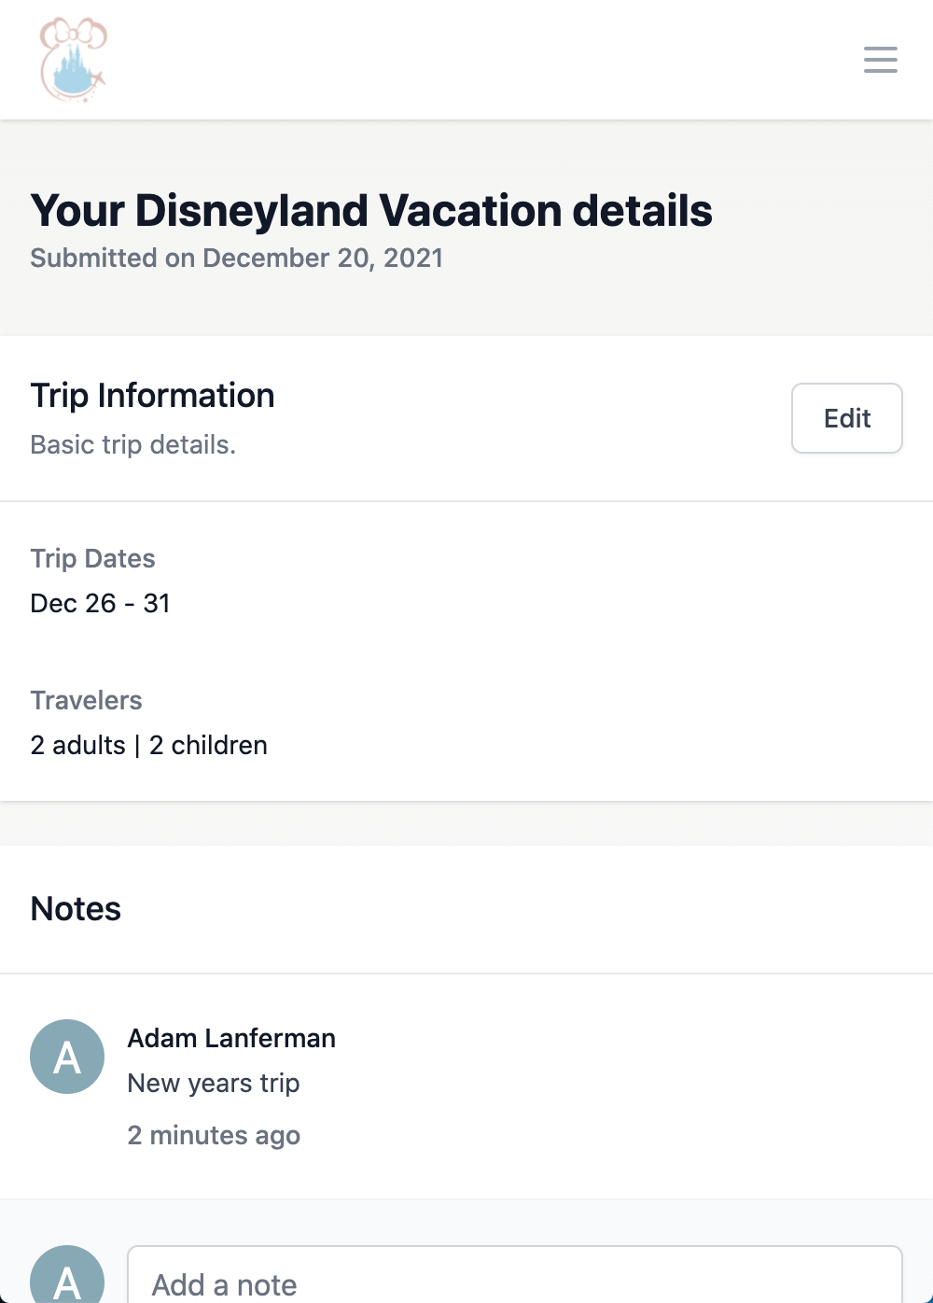This screenshot has height=1303, width=933.
Task: Click Adam Lanferman's avatar beside the note
Action: pos(67,1057)
